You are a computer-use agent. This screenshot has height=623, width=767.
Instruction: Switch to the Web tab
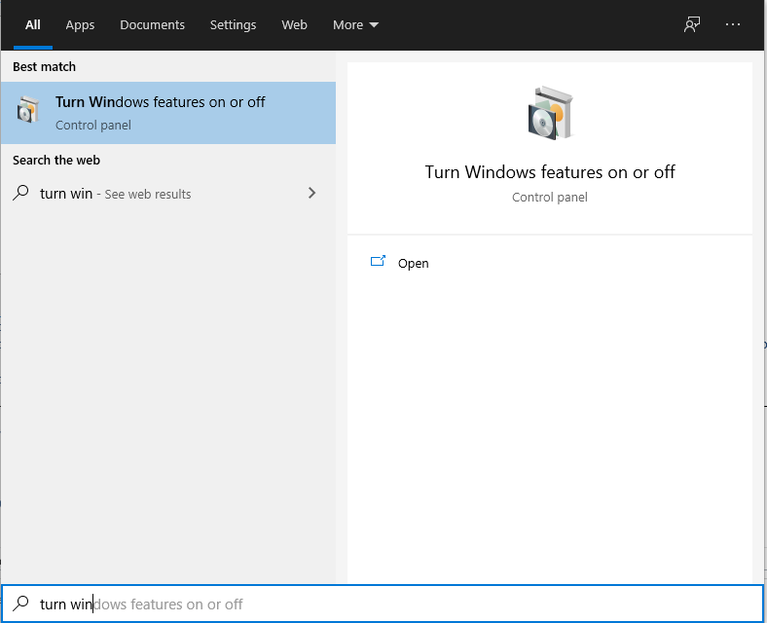tap(294, 25)
